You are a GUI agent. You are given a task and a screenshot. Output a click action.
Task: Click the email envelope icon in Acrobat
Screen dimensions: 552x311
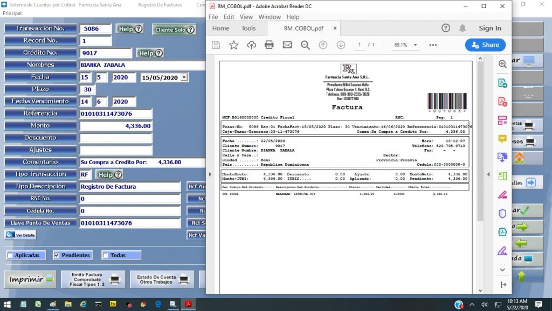(287, 45)
